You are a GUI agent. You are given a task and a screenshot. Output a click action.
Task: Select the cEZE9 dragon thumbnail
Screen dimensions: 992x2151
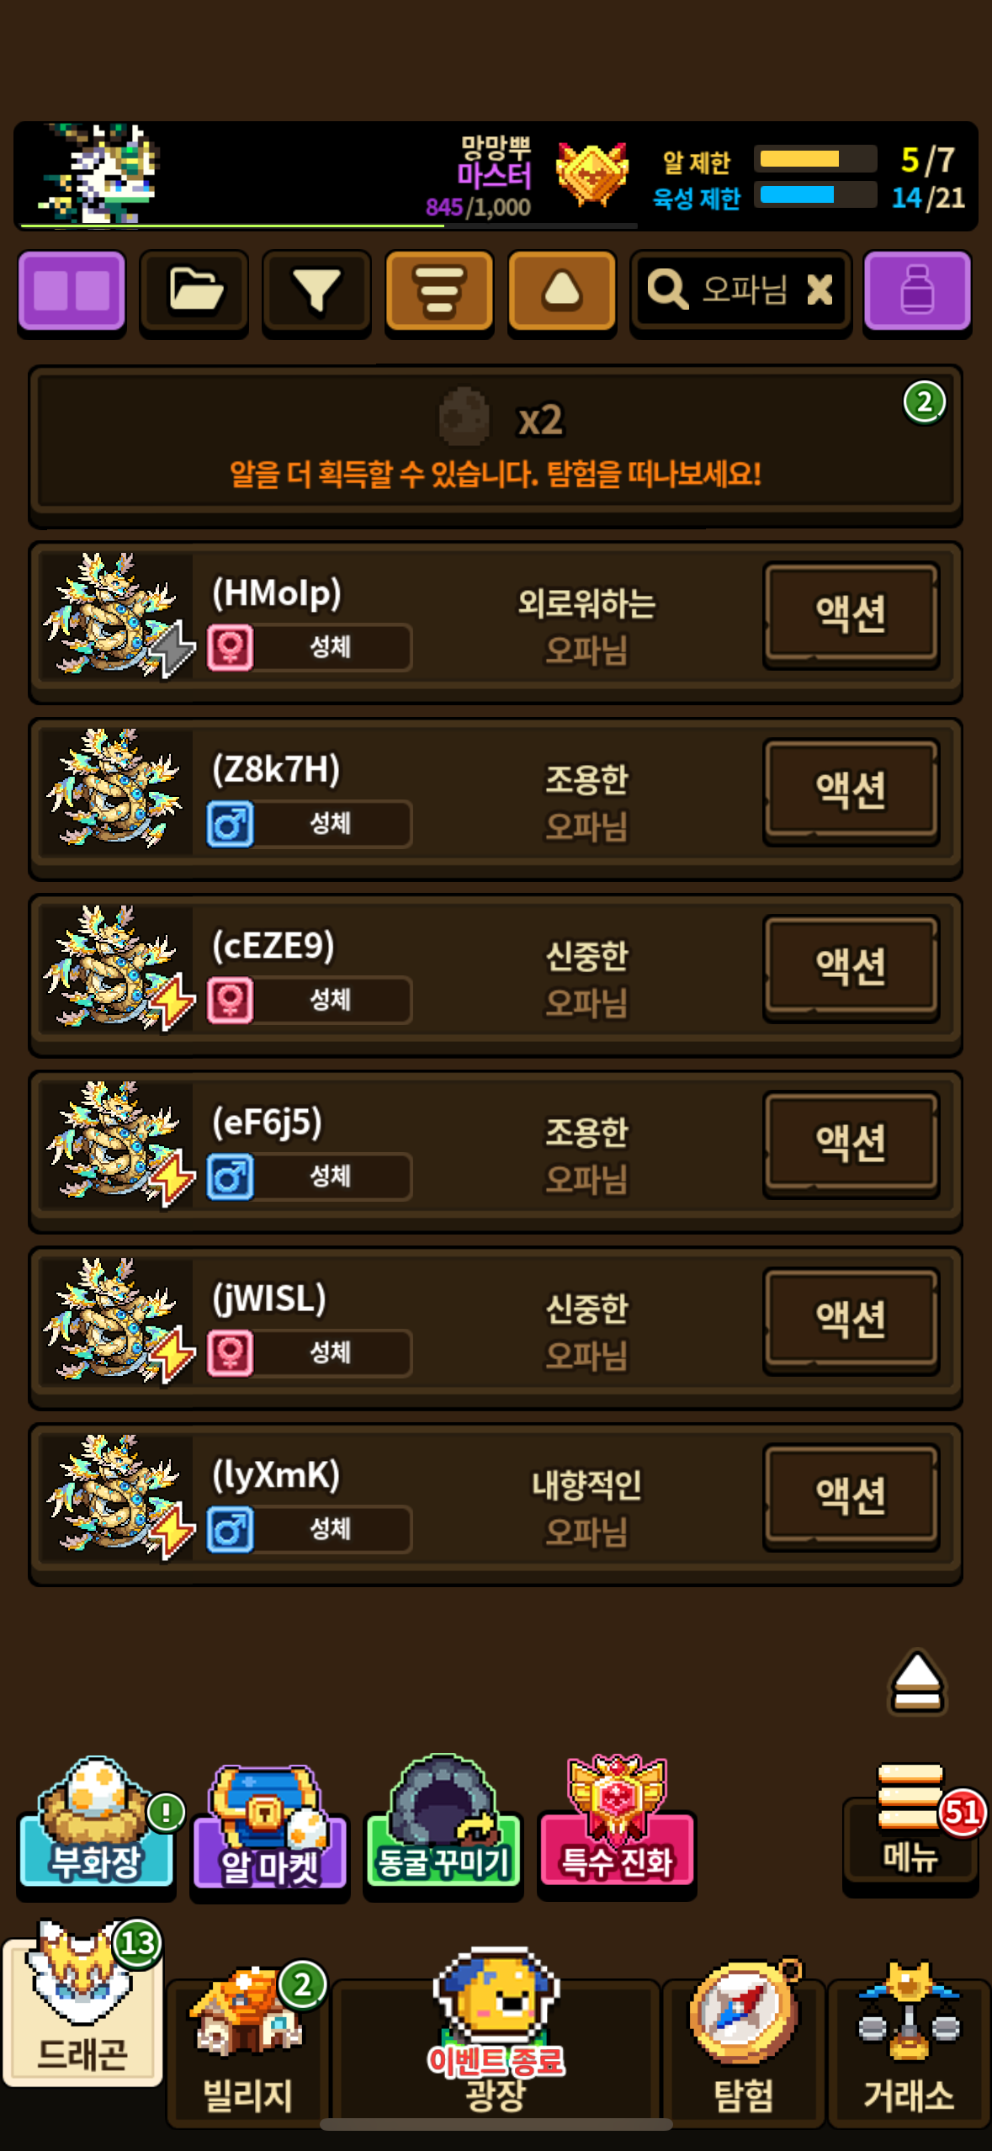coord(117,968)
